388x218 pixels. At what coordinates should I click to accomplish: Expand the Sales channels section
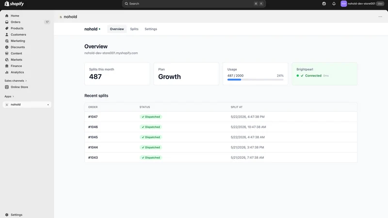pyautogui.click(x=16, y=80)
